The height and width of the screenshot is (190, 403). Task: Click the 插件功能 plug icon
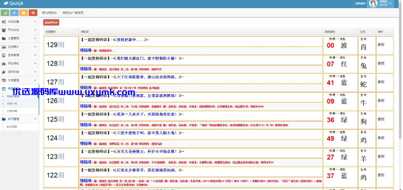[x=4, y=72]
